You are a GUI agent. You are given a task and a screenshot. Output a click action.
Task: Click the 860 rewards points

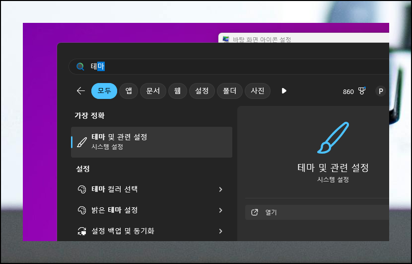[x=348, y=91]
